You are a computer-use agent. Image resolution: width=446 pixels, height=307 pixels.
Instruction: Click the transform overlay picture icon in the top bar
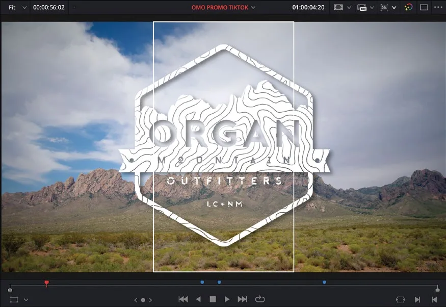pyautogui.click(x=384, y=8)
